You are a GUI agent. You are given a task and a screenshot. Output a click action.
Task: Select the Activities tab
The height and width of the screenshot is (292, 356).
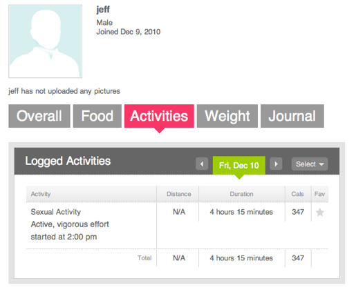click(x=159, y=116)
